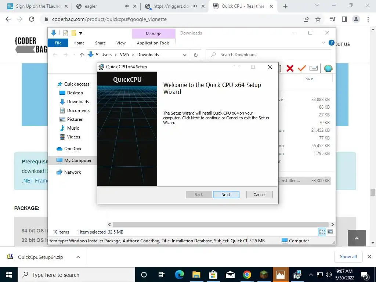The image size is (376, 282).
Task: Reload the Chrome page
Action: (32, 19)
